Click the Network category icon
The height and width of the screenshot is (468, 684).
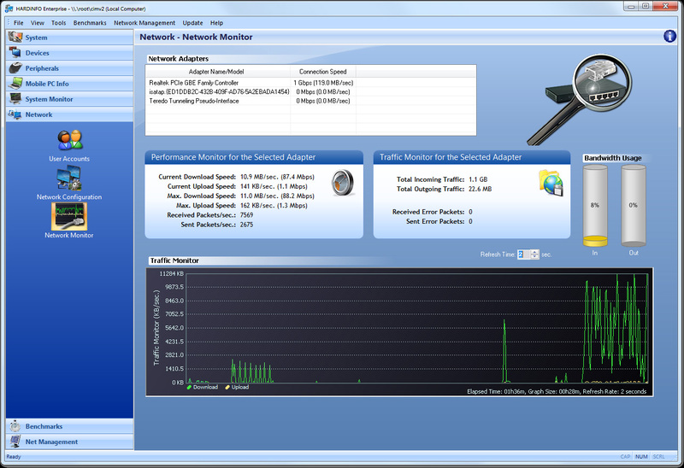(15, 114)
